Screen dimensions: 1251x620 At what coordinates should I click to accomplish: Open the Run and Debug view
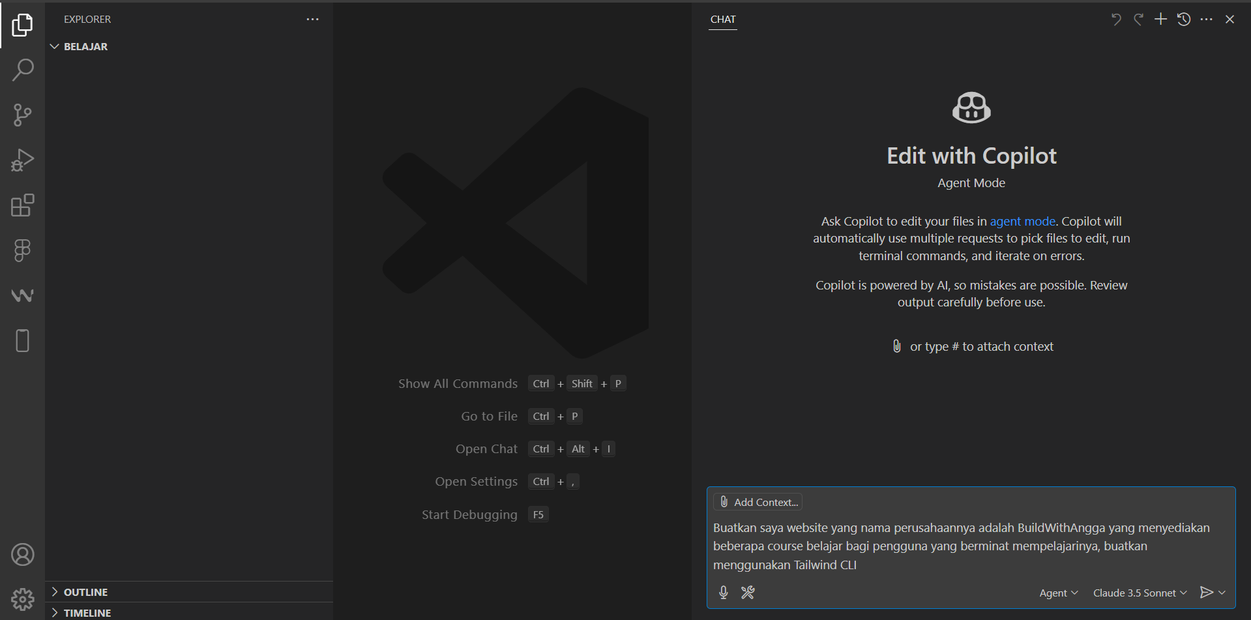click(x=22, y=160)
